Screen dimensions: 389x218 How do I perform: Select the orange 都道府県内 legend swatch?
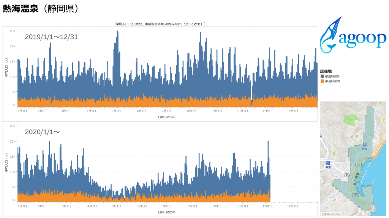click(x=322, y=81)
